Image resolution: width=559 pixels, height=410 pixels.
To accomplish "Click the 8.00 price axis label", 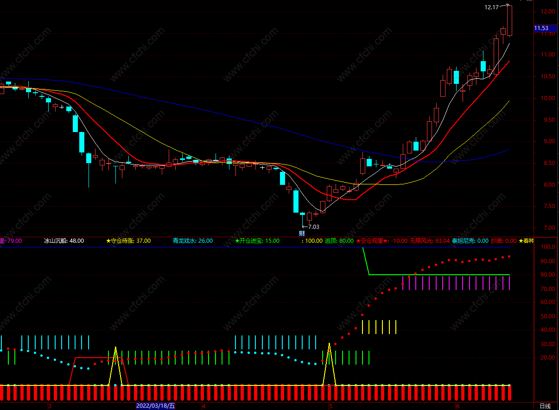I will pos(549,185).
